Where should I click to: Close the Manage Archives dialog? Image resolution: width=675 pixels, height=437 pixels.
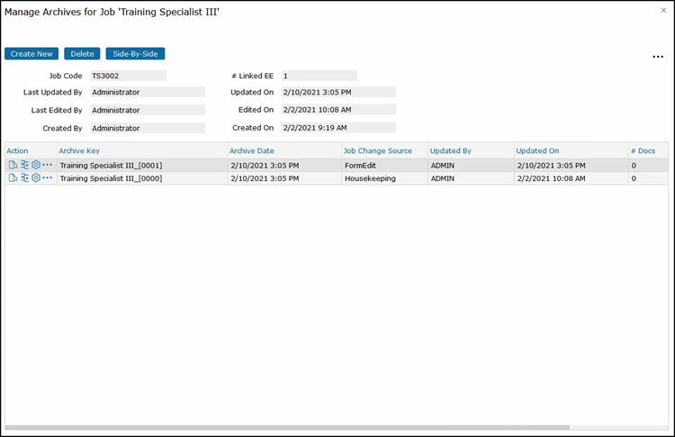pyautogui.click(x=663, y=10)
